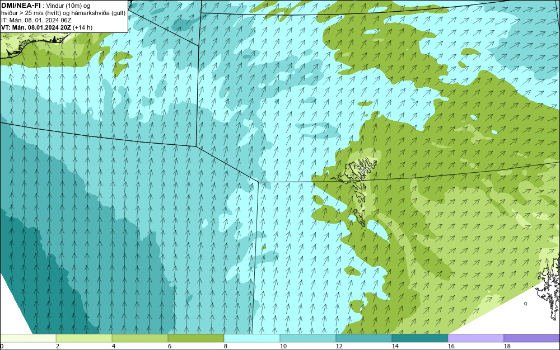Image resolution: width=560 pixels, height=350 pixels.
Task: Click the legend scale label '6'
Action: tap(169, 346)
